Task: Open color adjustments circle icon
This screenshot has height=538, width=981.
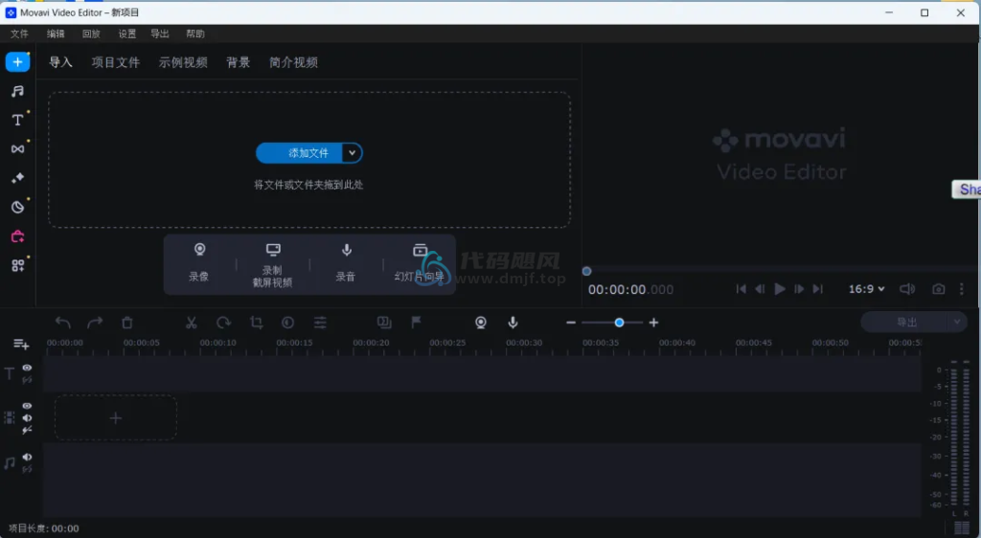Action: [287, 323]
